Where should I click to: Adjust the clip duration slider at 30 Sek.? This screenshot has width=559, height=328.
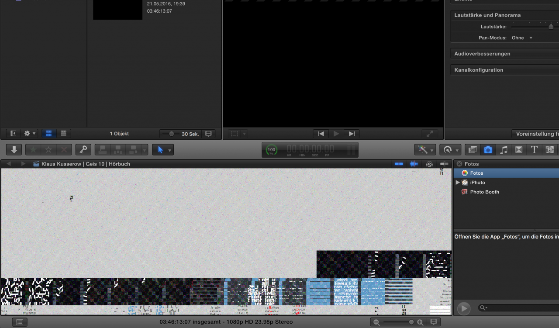pyautogui.click(x=172, y=134)
